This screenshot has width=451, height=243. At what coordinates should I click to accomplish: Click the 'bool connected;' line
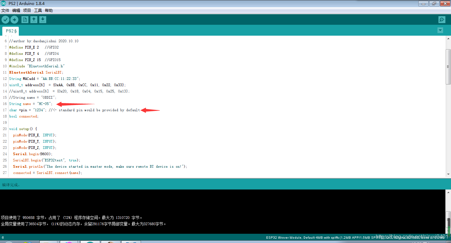point(24,116)
